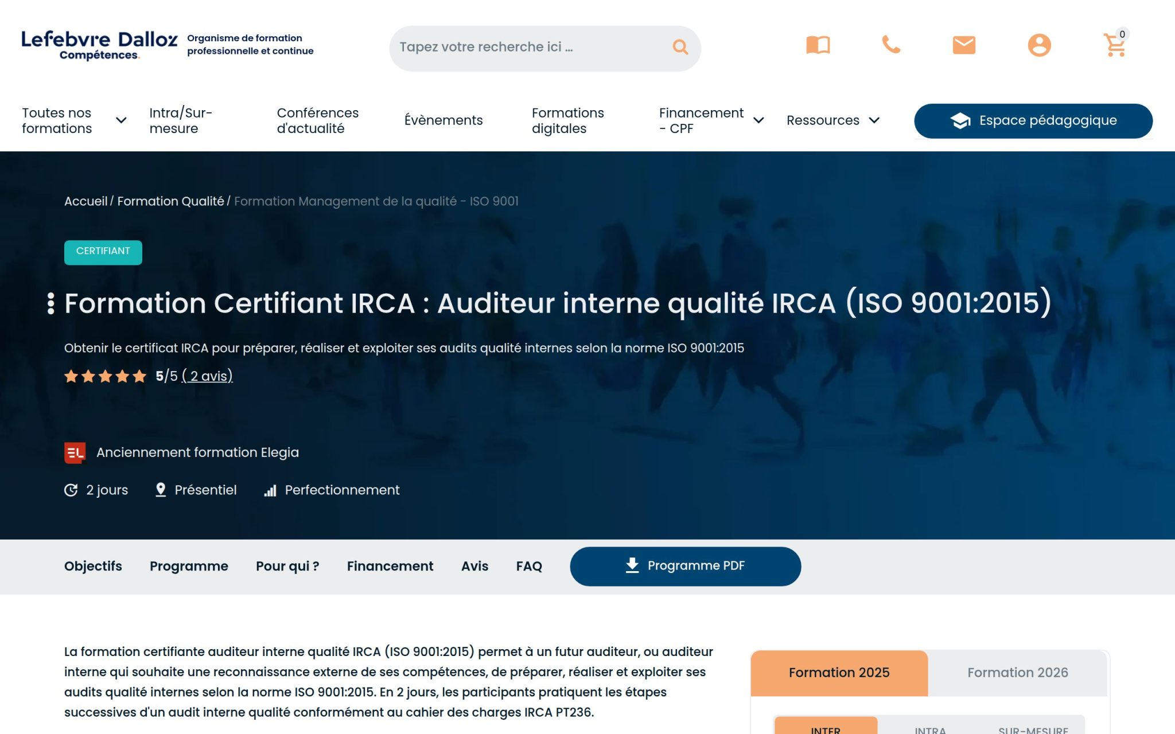Click the Formation Qualité breadcrumb link
Screen dimensions: 1175x734
pyautogui.click(x=170, y=201)
